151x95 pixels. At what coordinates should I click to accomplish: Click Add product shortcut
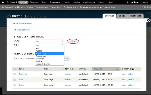[7, 7]
